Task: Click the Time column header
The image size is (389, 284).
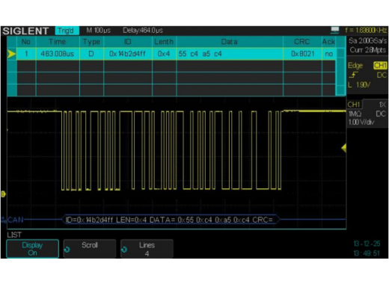Action: tap(58, 42)
